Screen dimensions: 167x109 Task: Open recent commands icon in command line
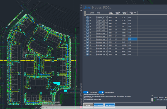coord(43,108)
